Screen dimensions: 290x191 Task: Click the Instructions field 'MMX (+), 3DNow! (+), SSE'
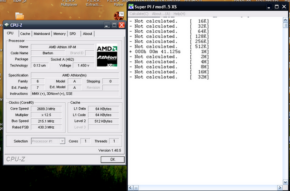(x=75, y=94)
